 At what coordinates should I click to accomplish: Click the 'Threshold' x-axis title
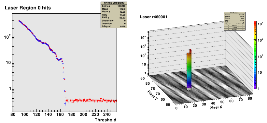coord(105,120)
